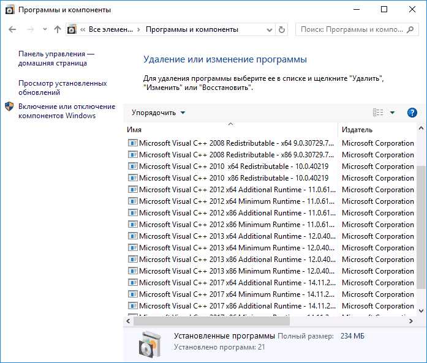427x363 pixels.
Task: Select Visual C++ 2013 x86 Minimum Runtime
Action: click(x=271, y=271)
